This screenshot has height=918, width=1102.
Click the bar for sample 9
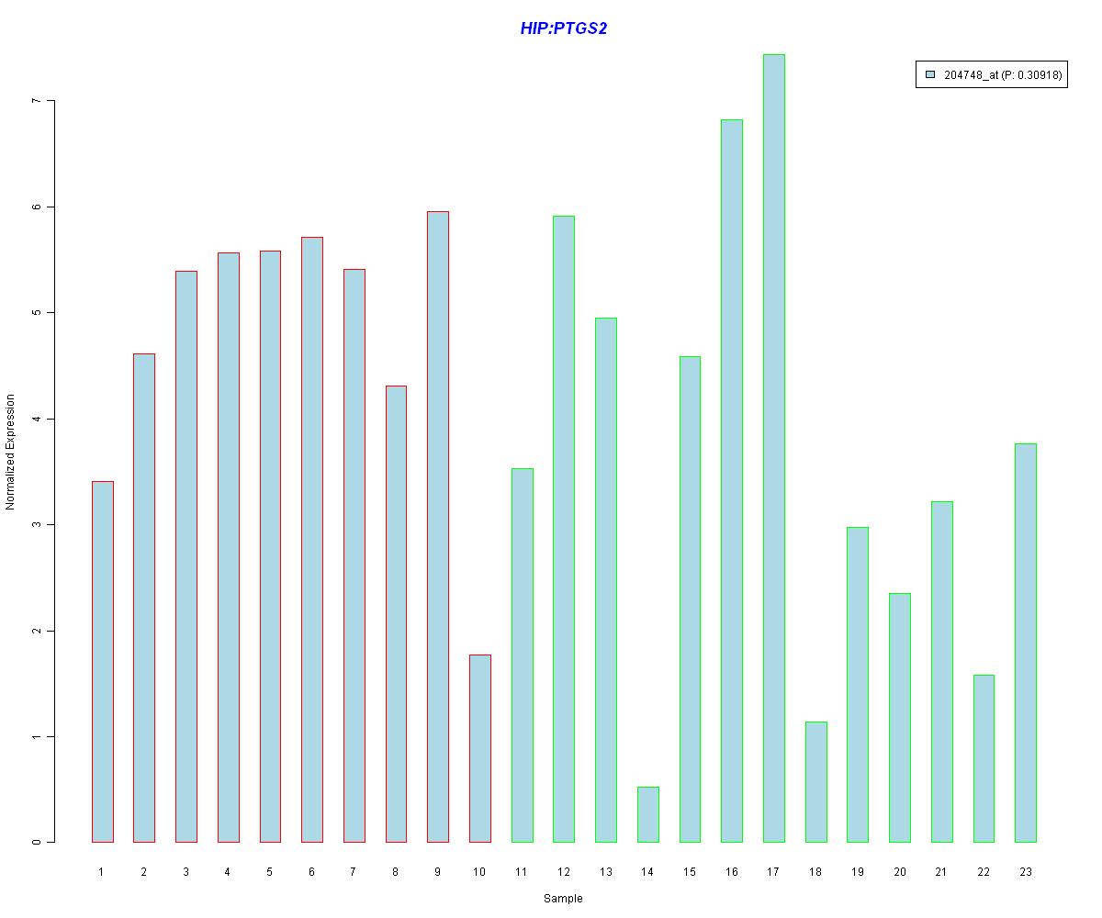click(438, 526)
